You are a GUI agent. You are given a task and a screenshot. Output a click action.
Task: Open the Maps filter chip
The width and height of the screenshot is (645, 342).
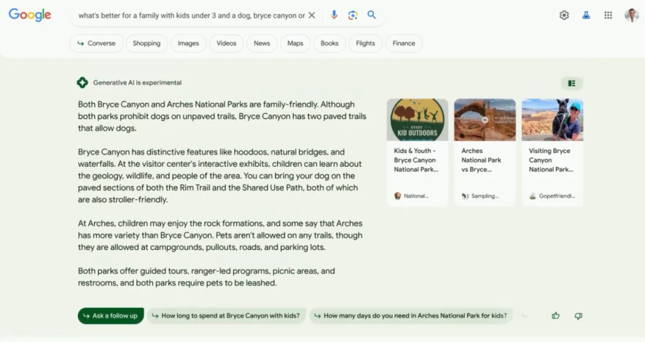[295, 43]
